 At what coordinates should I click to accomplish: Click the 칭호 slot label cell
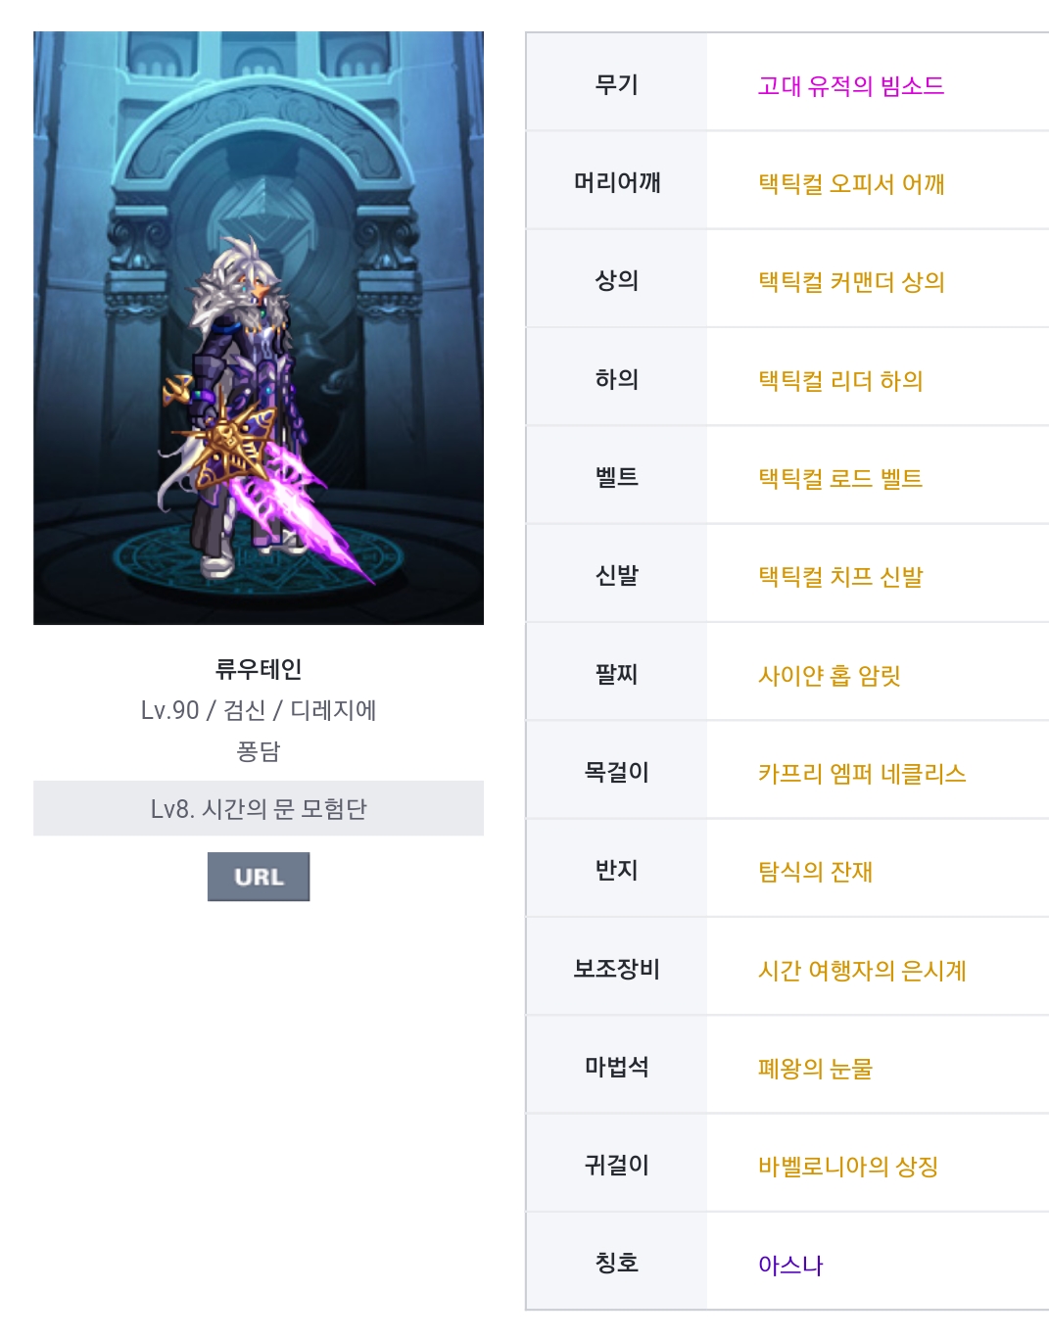(x=616, y=1261)
